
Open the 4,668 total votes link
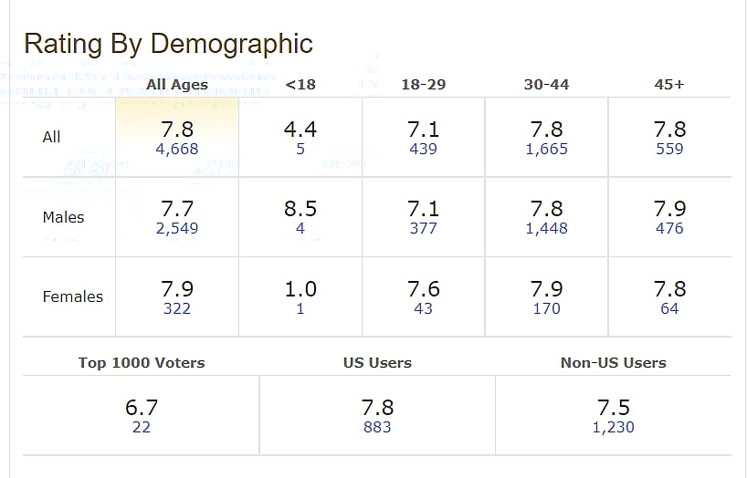[177, 149]
